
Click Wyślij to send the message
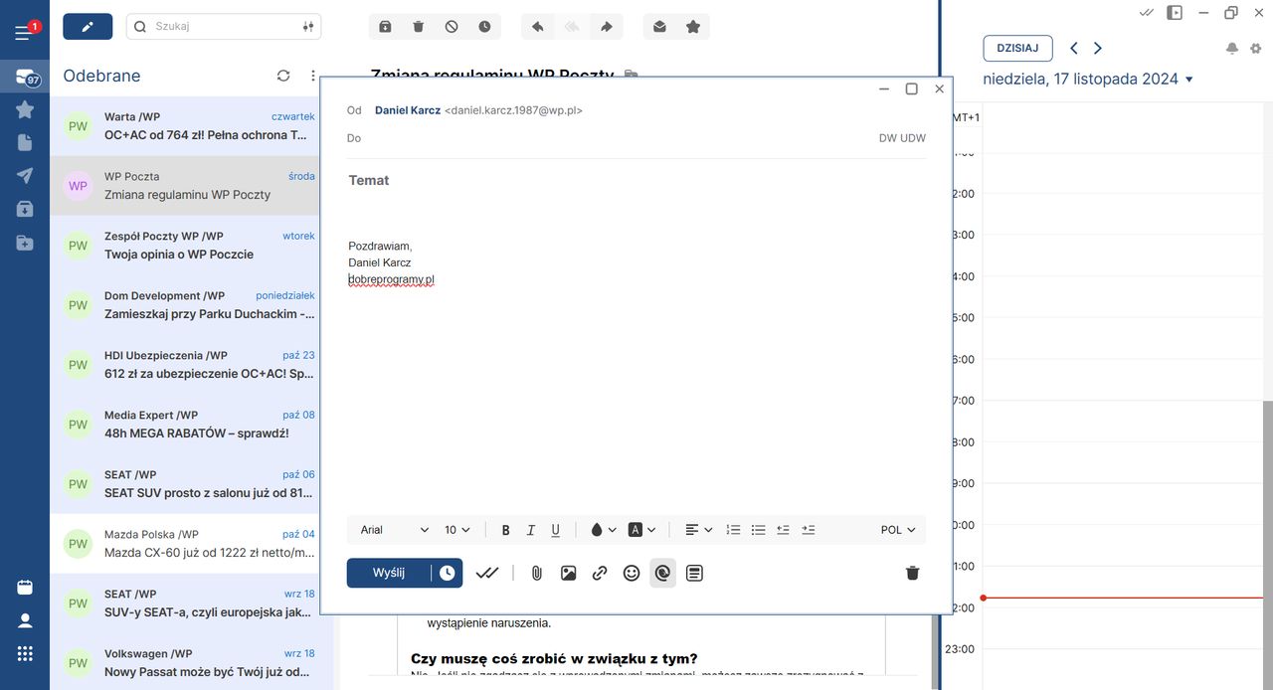(389, 573)
